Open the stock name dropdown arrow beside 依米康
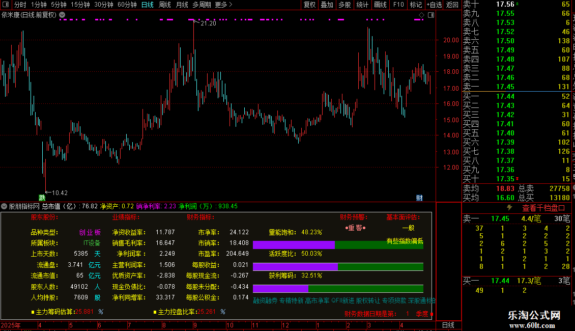Viewport: 575px width, 331px height. [63, 15]
